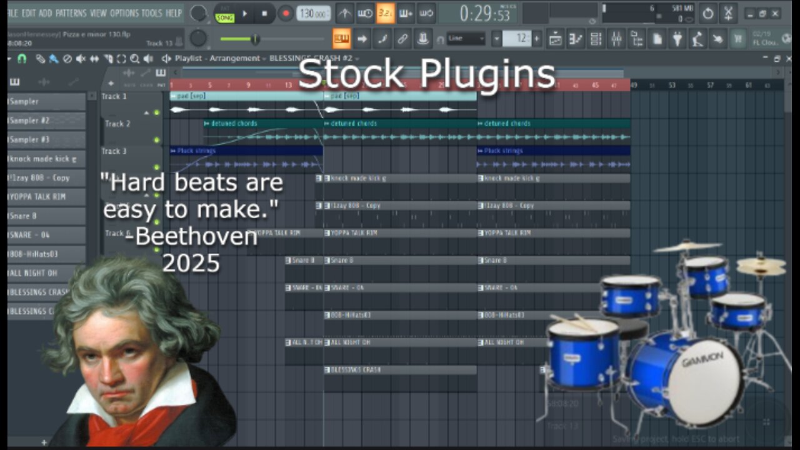Mute Track 2 with its green dot
800x450 pixels.
[156, 140]
